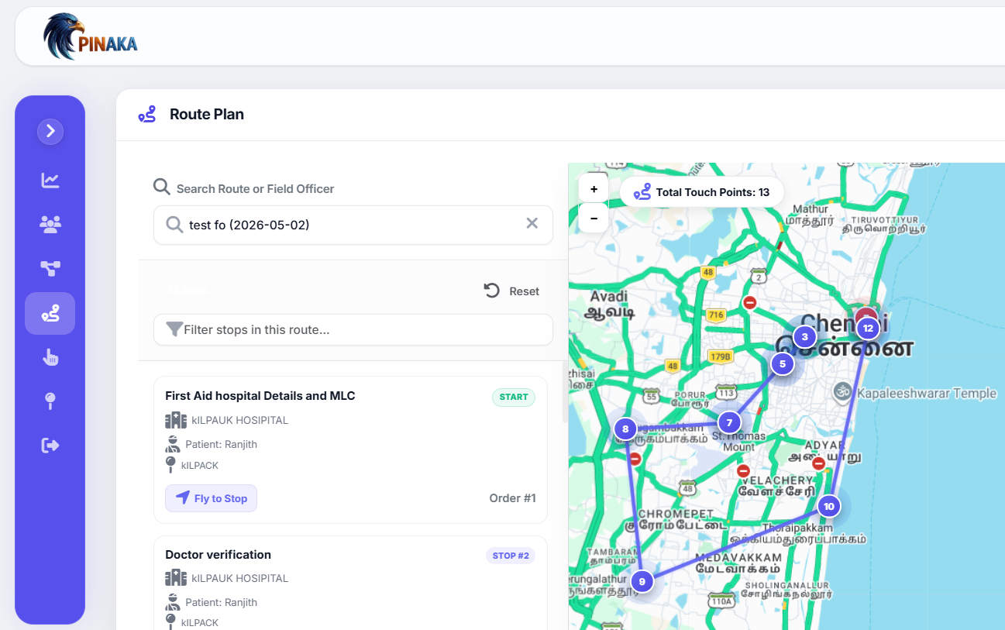Click the START badge on first stop
The image size is (1005, 630).
click(x=514, y=397)
